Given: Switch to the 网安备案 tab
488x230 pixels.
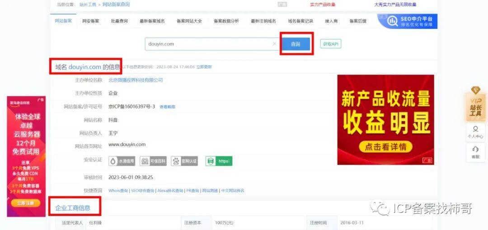Looking at the screenshot, I should pyautogui.click(x=90, y=21).
